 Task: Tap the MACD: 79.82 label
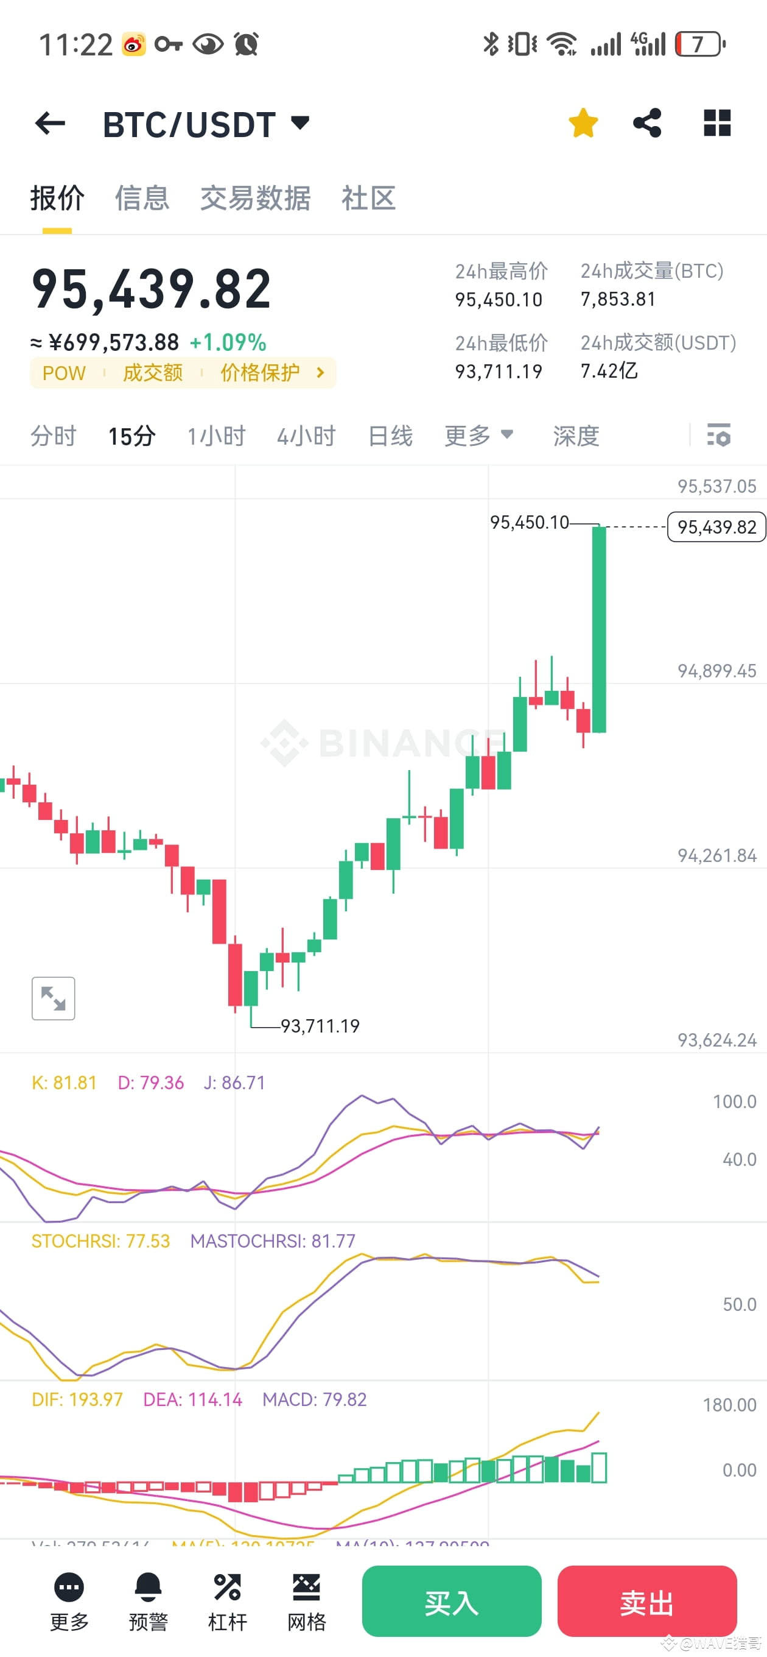coord(314,1399)
